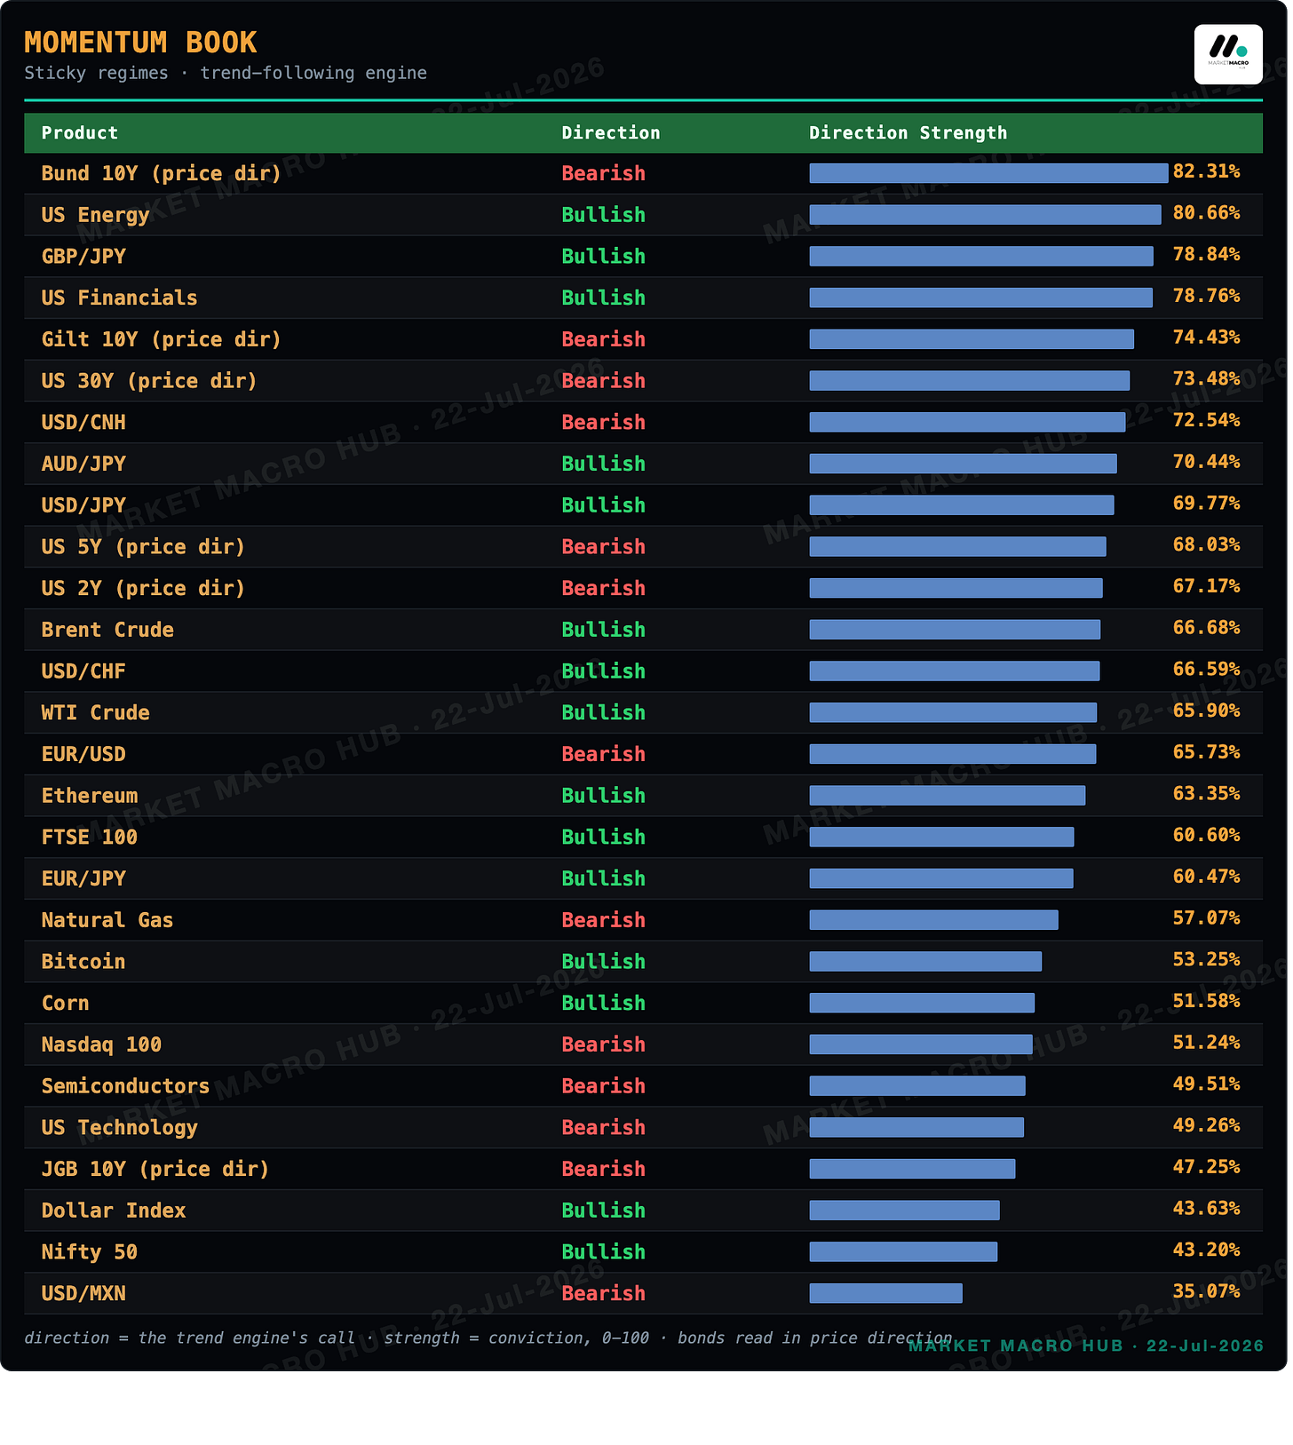Select the US 5Y (price dir) label
The image size is (1293, 1445).
143,547
